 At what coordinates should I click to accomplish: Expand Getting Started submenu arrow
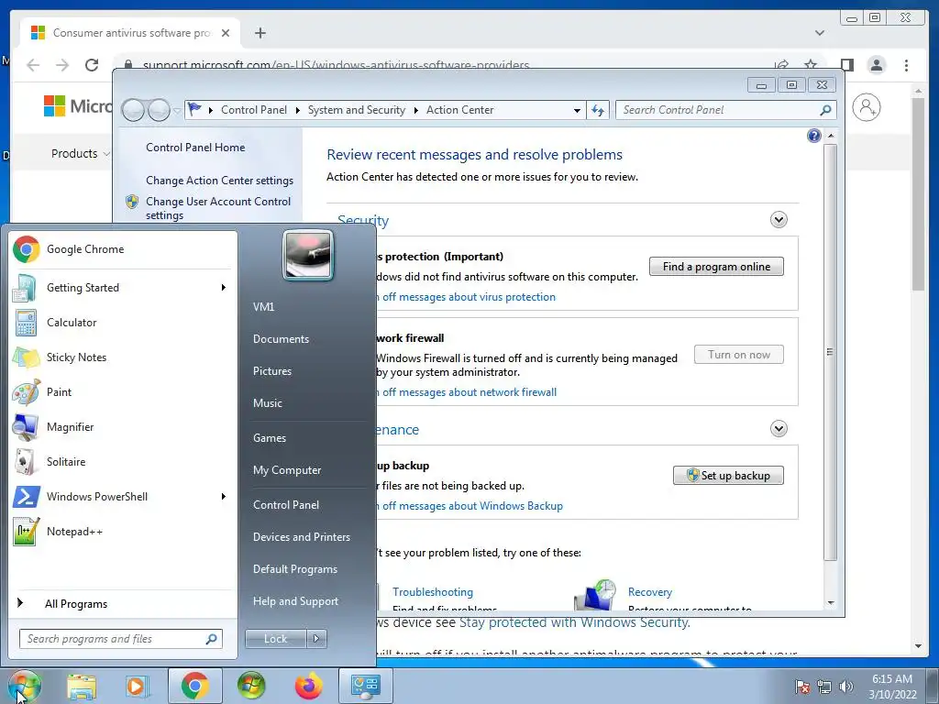[x=224, y=288]
